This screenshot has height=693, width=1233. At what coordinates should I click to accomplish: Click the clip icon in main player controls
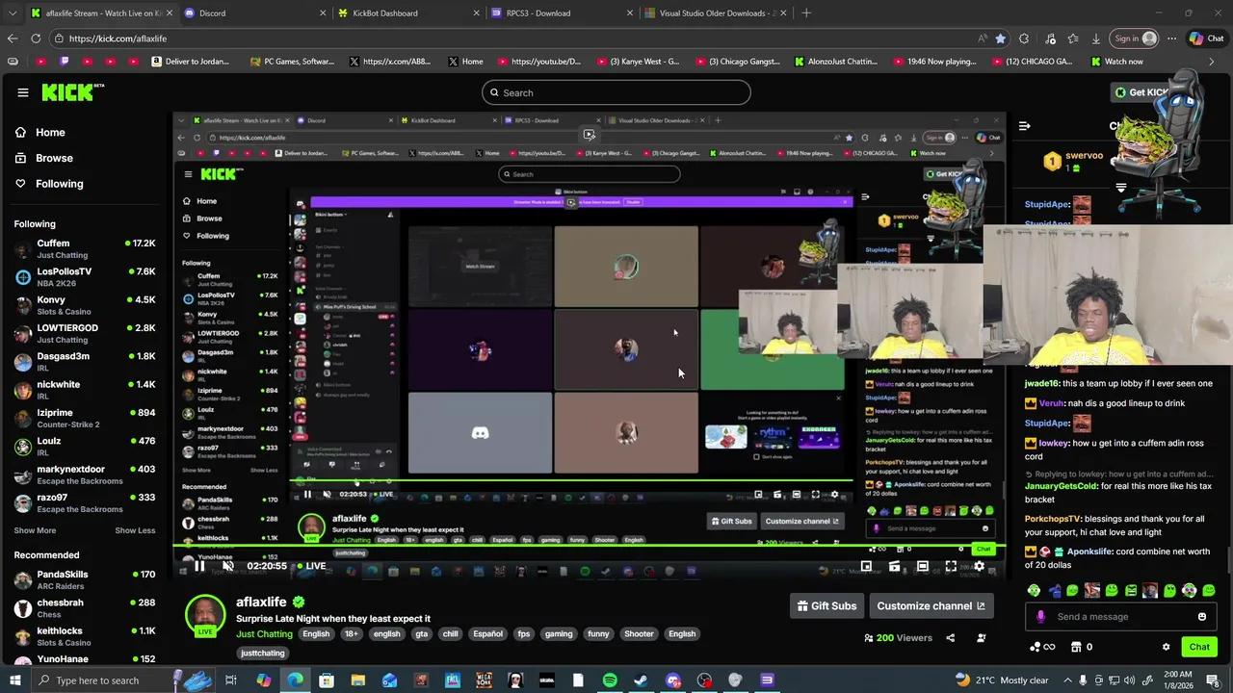[x=895, y=566]
